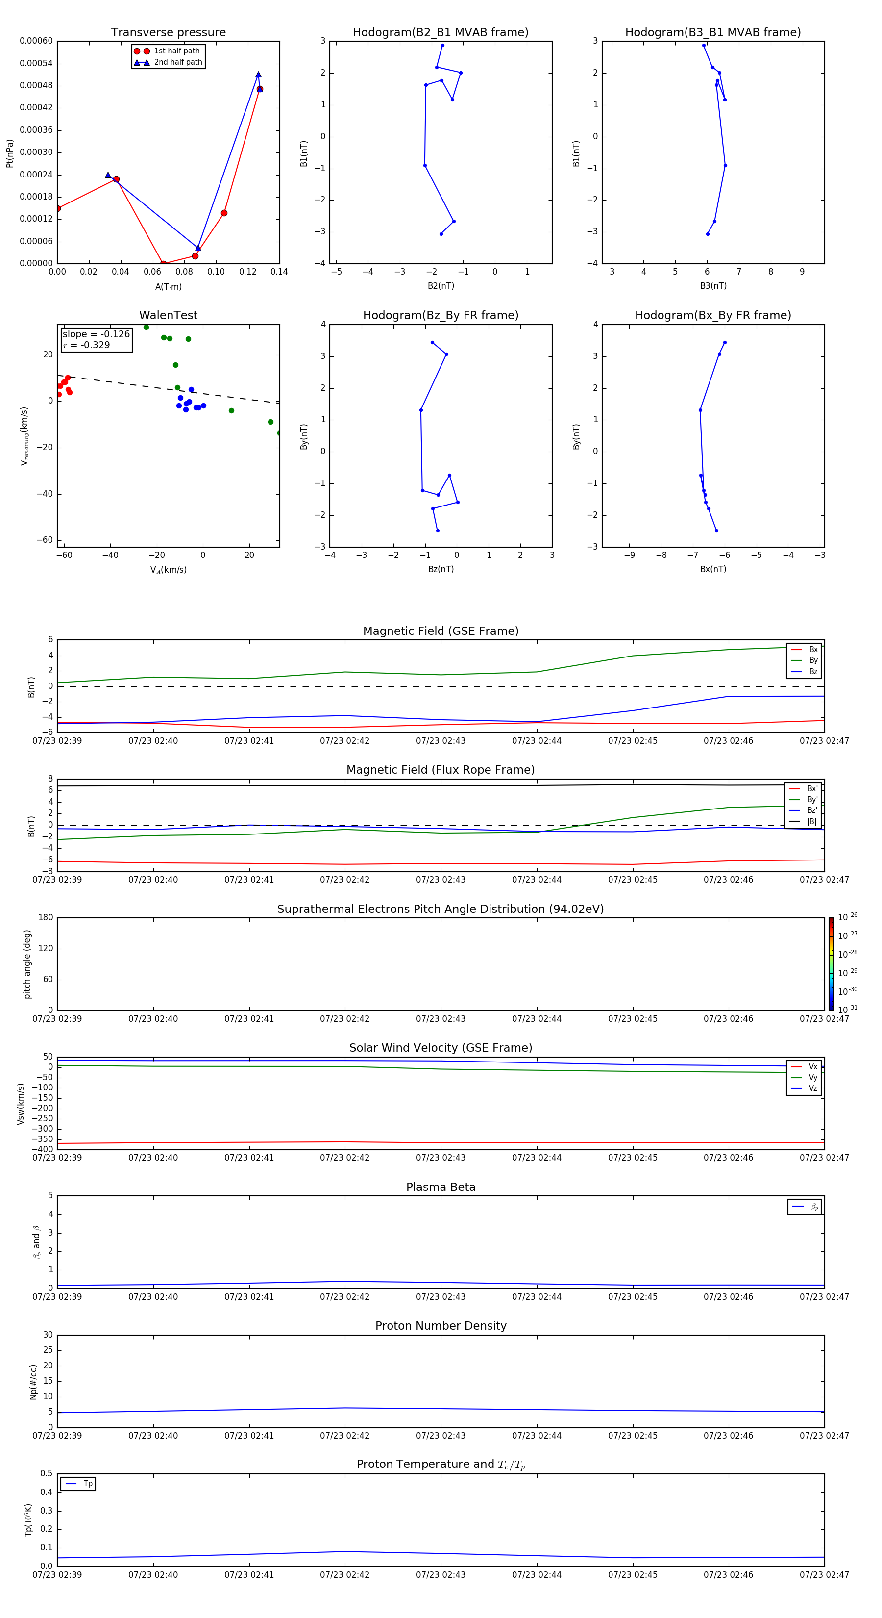Click Bx legend entry in GSE magnetic field
Viewport: 882px width, 1618px height.
804,650
